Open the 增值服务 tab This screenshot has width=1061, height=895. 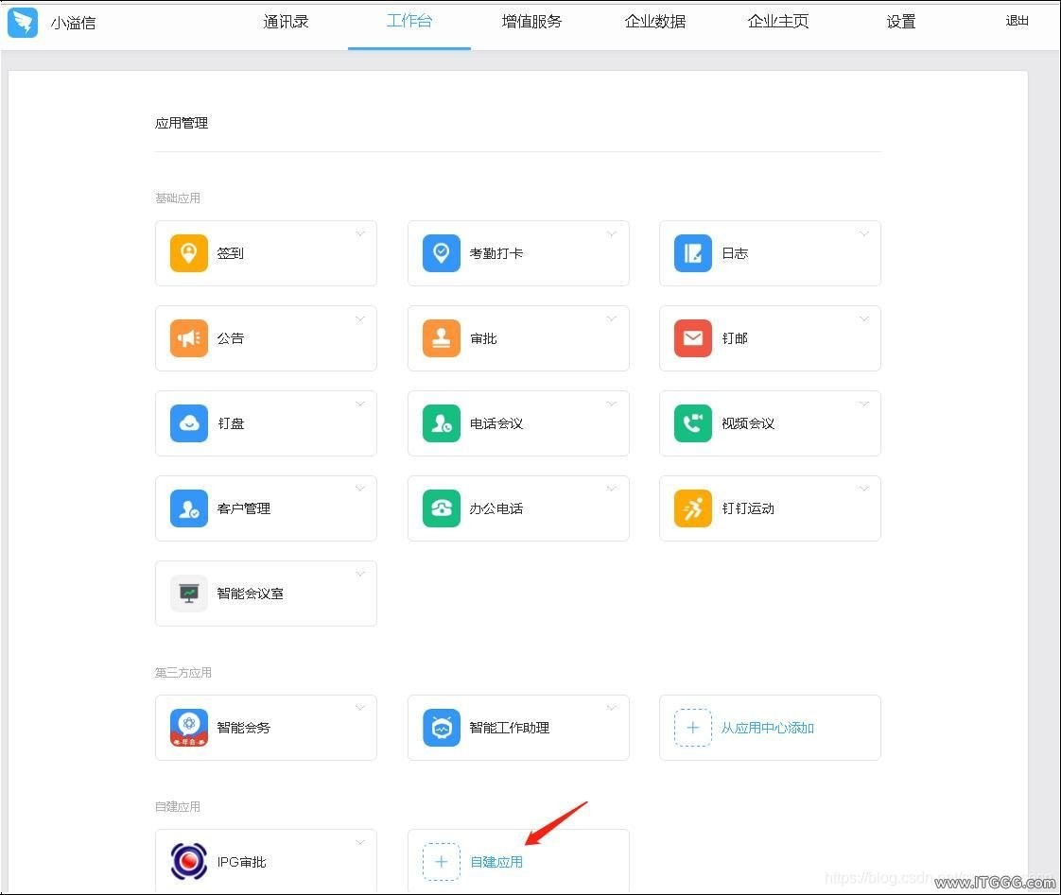(x=531, y=22)
